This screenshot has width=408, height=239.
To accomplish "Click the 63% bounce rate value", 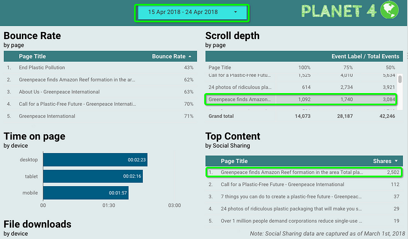I will (x=189, y=92).
